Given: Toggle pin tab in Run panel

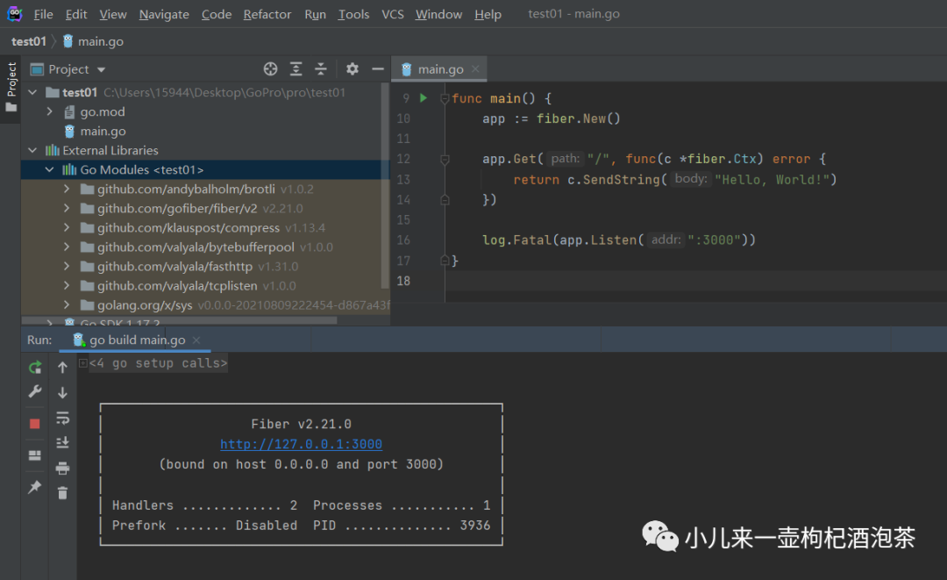Looking at the screenshot, I should 35,486.
